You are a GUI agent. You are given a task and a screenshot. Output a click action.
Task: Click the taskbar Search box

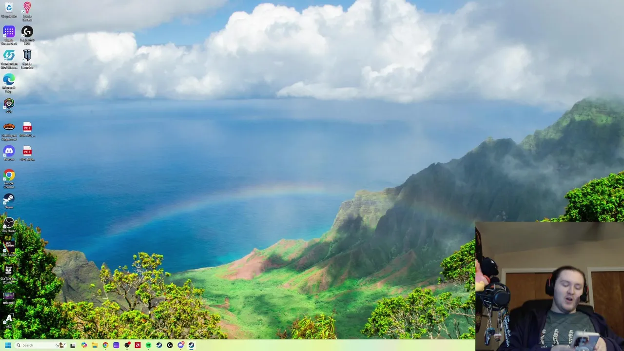[x=40, y=345]
